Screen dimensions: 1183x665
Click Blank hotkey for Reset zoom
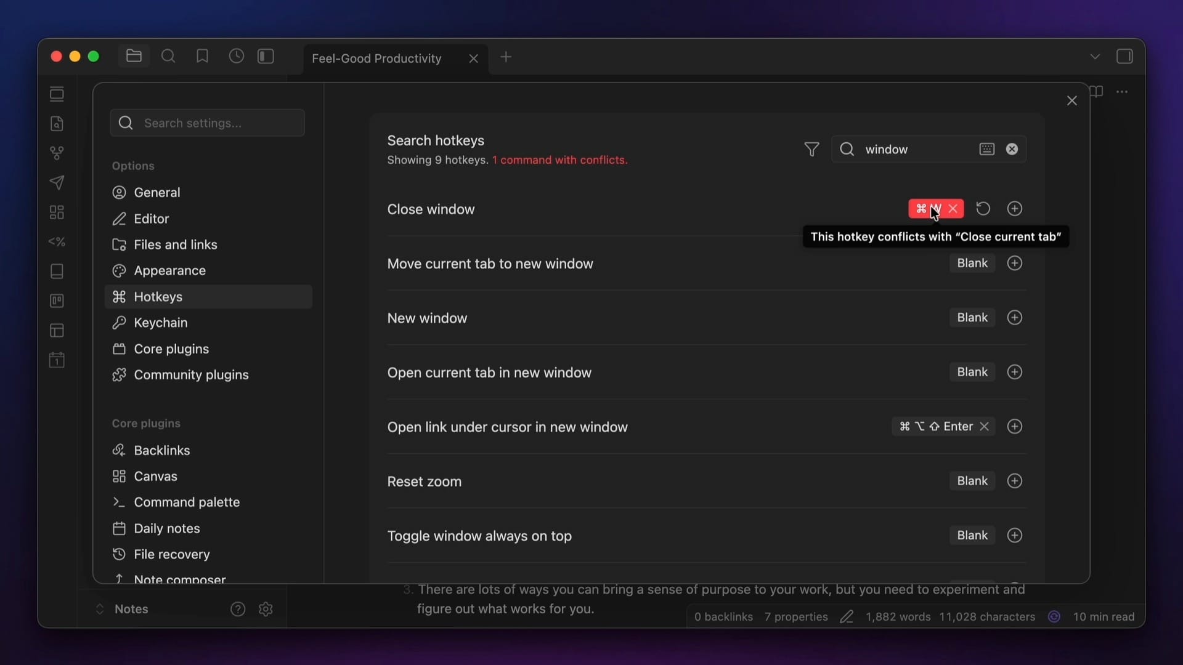972,481
